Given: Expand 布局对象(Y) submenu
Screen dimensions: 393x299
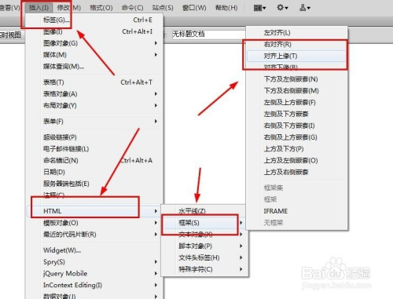Looking at the screenshot, I should [x=94, y=105].
